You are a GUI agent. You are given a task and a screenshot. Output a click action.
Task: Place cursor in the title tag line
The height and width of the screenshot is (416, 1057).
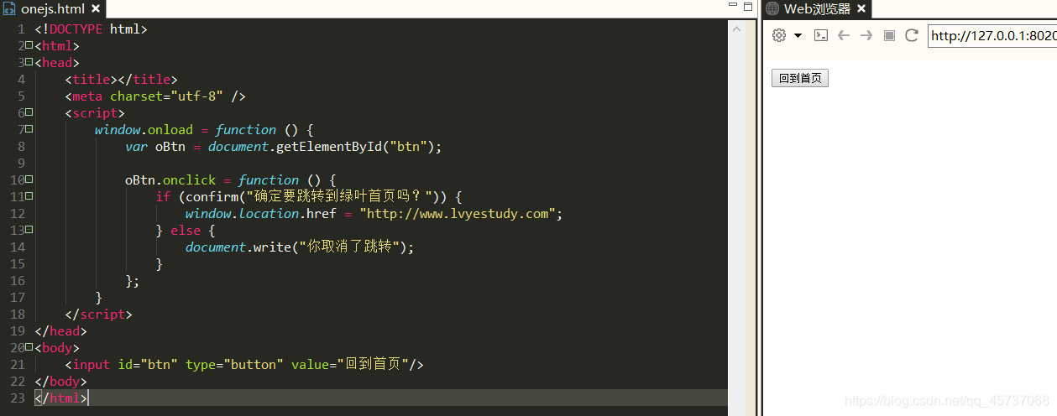tap(122, 79)
